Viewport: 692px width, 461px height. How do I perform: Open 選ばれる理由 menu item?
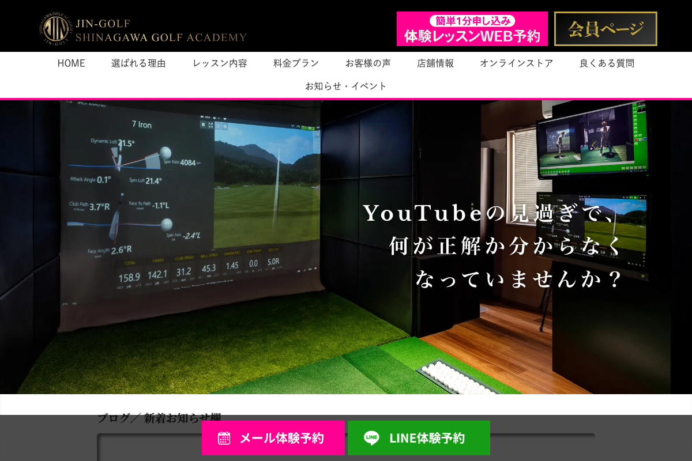pos(138,63)
